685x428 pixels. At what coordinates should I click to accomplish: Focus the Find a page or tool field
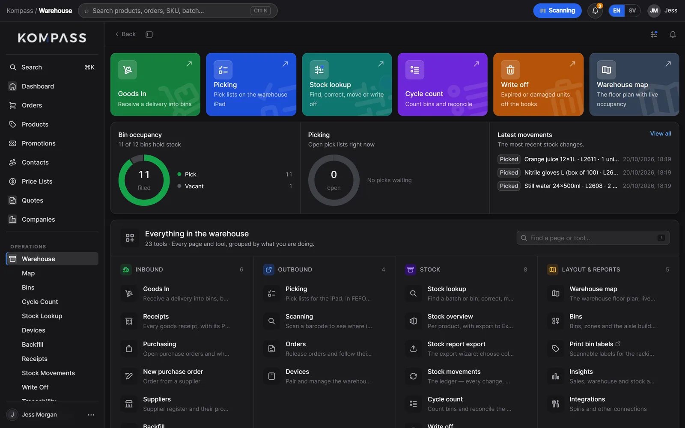(593, 238)
